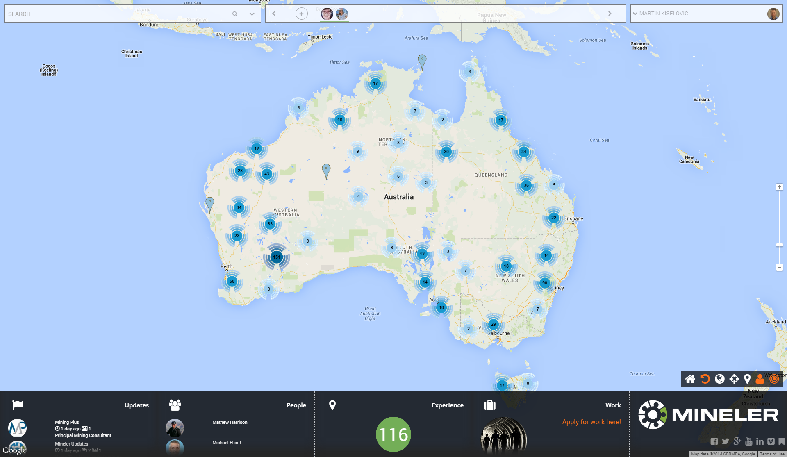This screenshot has width=787, height=457.
Task: Toggle the orange concentric target icon
Action: 774,379
